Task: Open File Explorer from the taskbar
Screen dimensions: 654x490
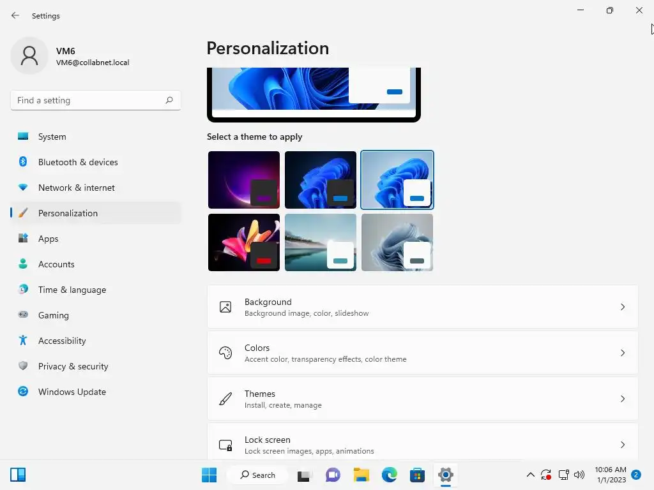Action: pyautogui.click(x=361, y=475)
